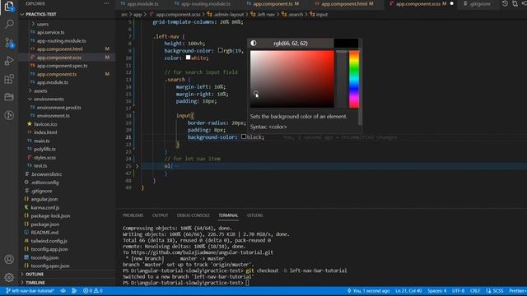Click the color swatch next to white
Viewport: 527px width, 296px height.
pyautogui.click(x=189, y=58)
